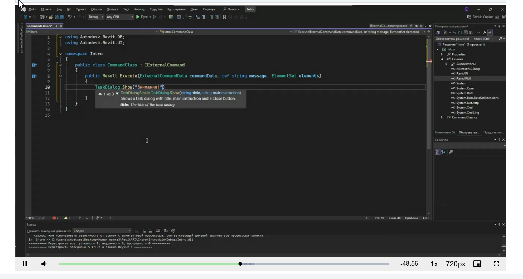Enter fullscreen video mode
Image resolution: width=523 pixels, height=279 pixels.
[496, 264]
